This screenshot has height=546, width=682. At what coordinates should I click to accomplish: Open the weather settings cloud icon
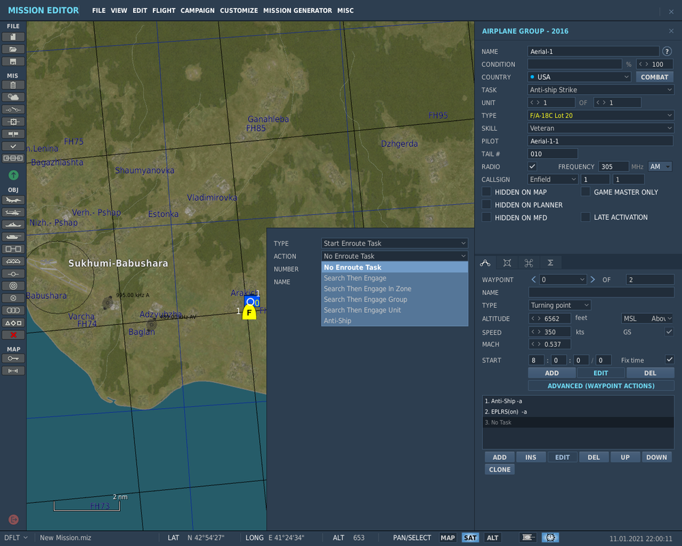[13, 97]
